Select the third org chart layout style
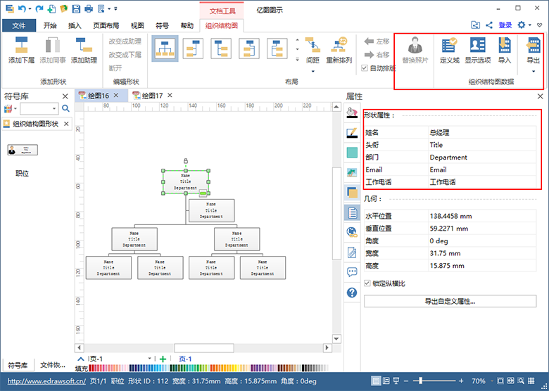 221,49
